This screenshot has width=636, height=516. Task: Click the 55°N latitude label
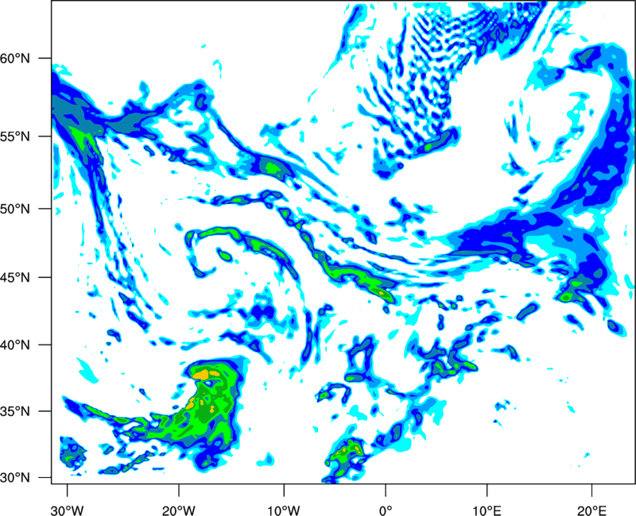[x=15, y=136]
